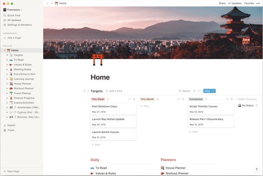Screen dimensions: 263x176
Task: Click the No Status inbox icon
Action: coord(240,105)
